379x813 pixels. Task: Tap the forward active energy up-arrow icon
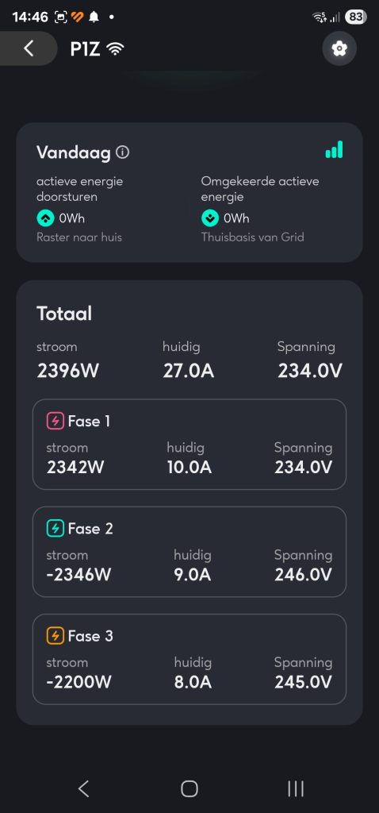45,218
